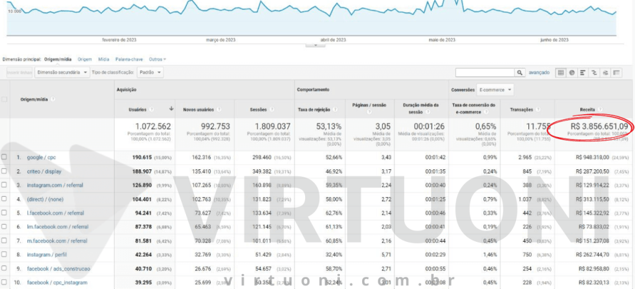Open the Dimensão secundária dropdown

click(x=61, y=73)
